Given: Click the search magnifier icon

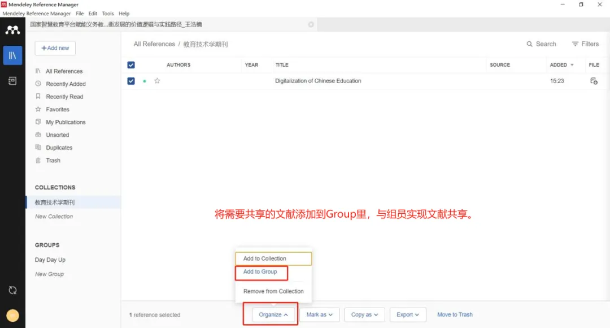Looking at the screenshot, I should coord(529,44).
